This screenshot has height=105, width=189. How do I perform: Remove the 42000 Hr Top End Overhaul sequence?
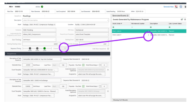[108, 70]
